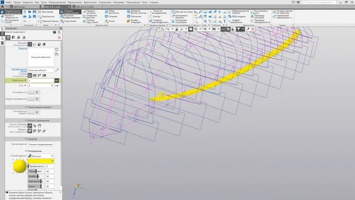
Task: Open the Диагностика menu
Action: [x=90, y=2]
